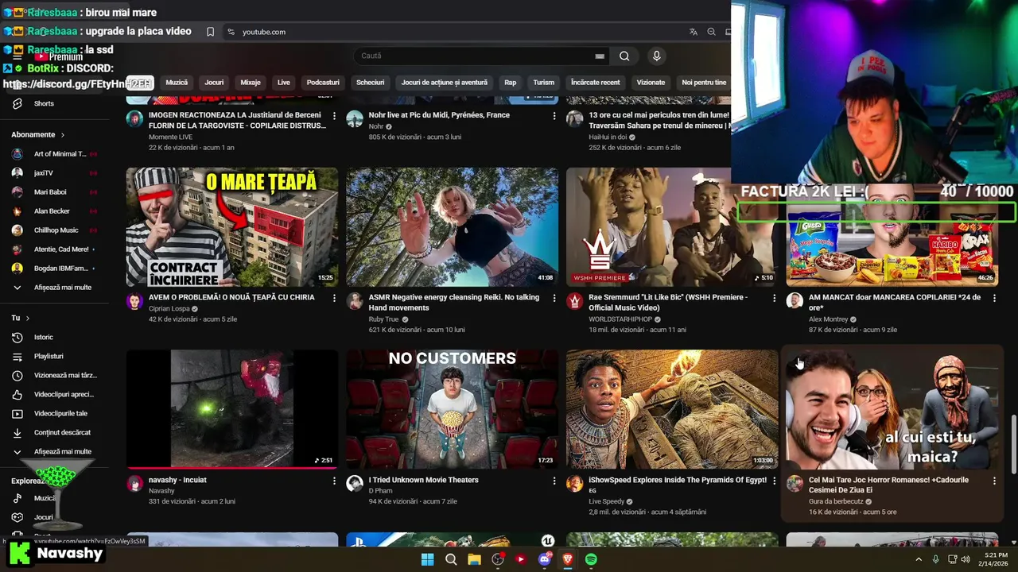
Task: Open the Ciprian Lospa channel avatar
Action: coord(134,301)
